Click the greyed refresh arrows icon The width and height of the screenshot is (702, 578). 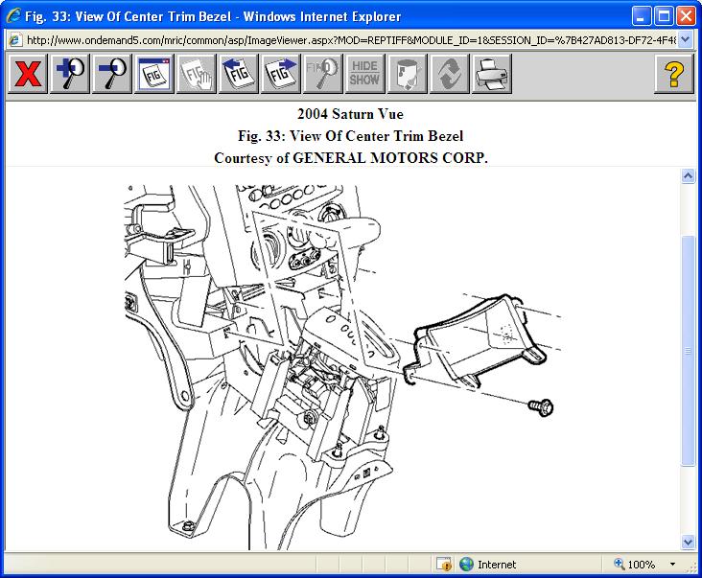pos(449,74)
